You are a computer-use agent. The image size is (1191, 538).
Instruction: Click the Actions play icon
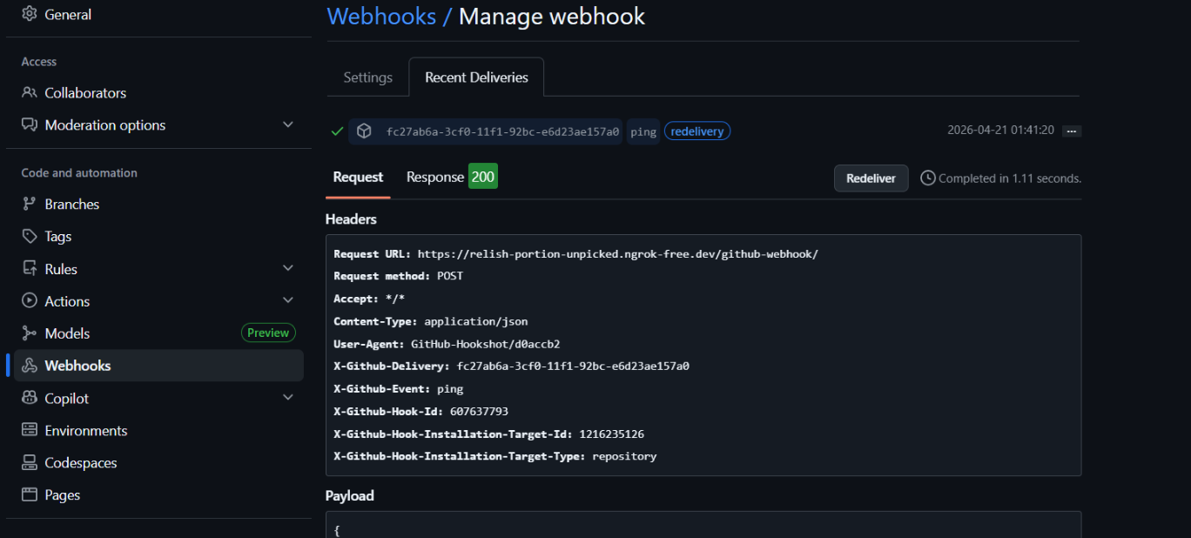coord(30,301)
